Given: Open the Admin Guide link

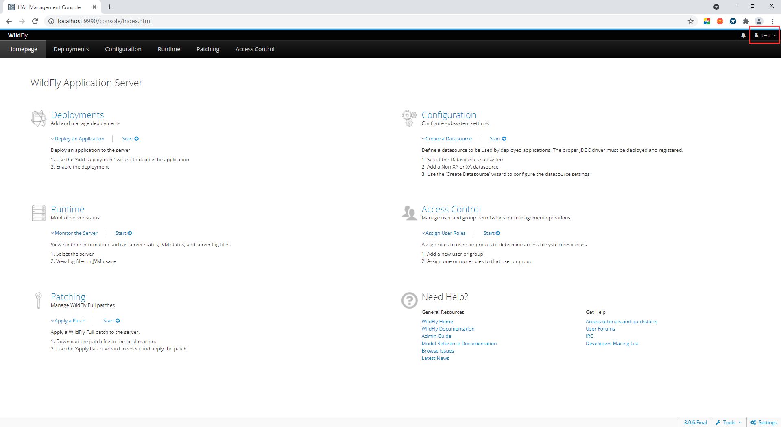Looking at the screenshot, I should pyautogui.click(x=436, y=336).
